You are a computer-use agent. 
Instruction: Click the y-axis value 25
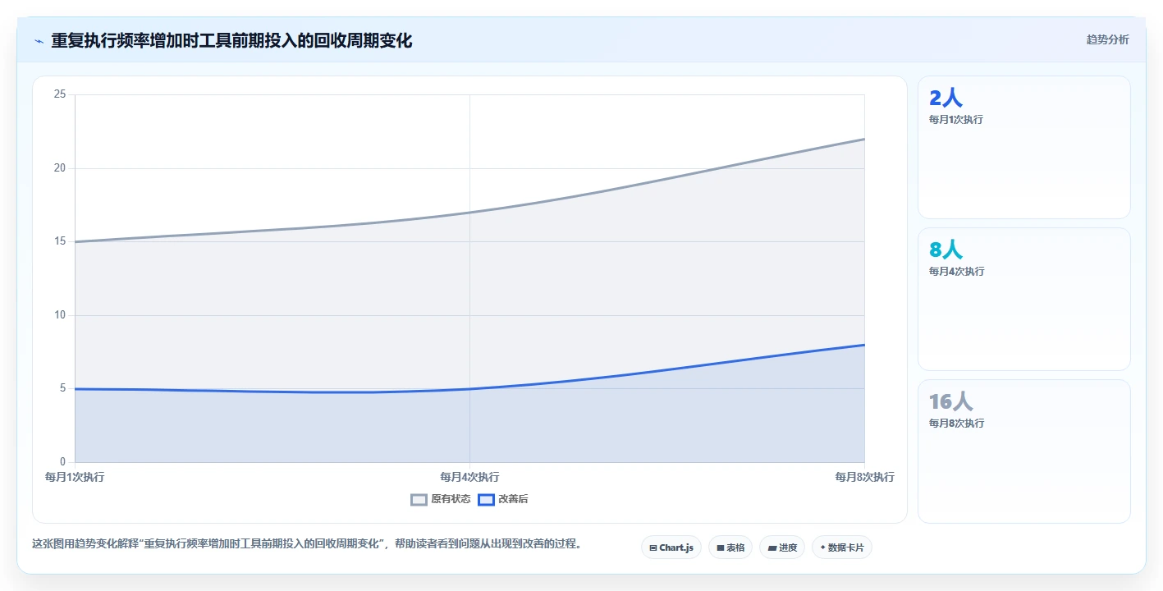coord(60,94)
